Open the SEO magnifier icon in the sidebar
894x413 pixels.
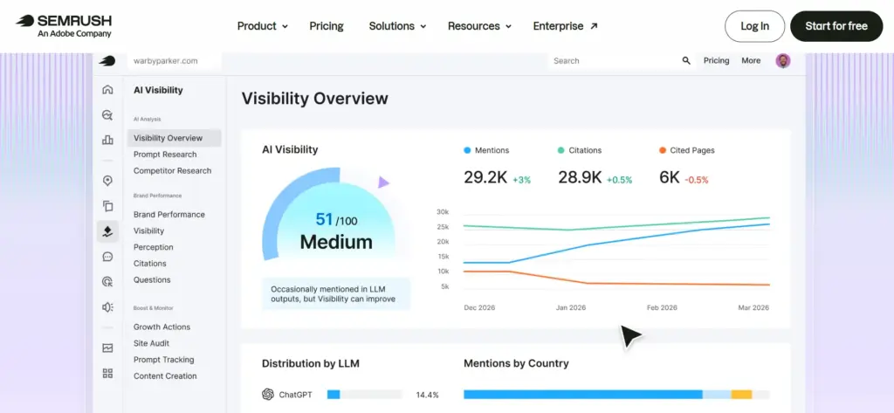[107, 115]
